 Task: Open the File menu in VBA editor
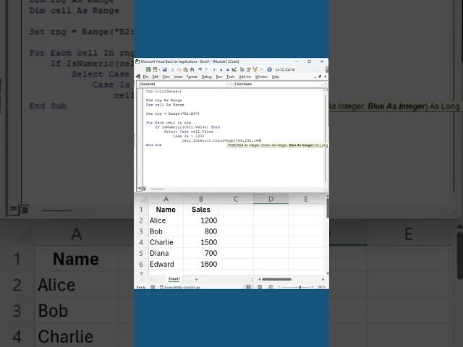coord(145,77)
